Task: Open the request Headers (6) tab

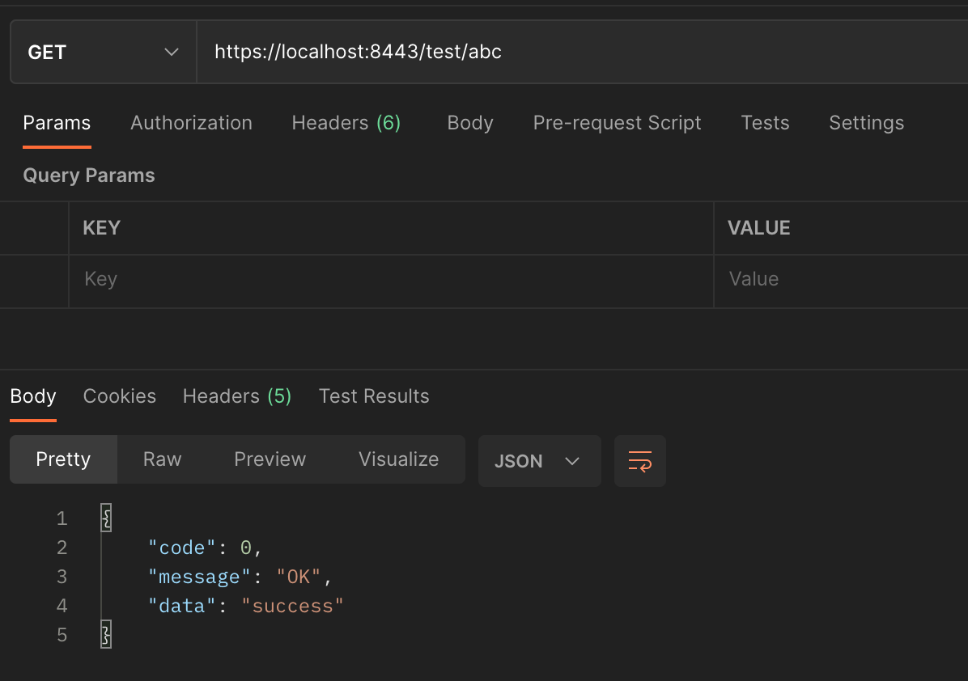Action: coord(346,123)
